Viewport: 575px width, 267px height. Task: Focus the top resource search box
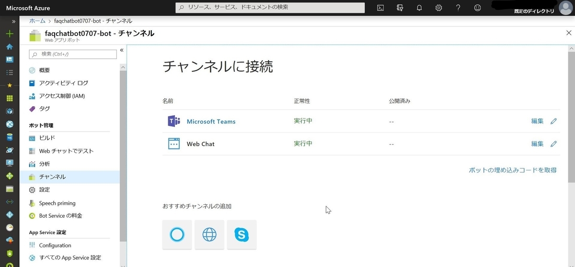tap(271, 8)
